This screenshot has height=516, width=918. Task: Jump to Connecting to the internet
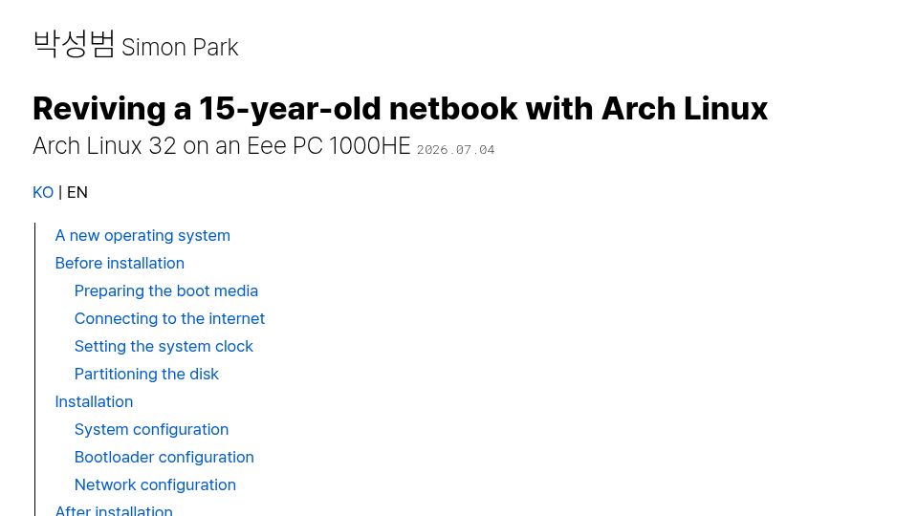pos(169,318)
